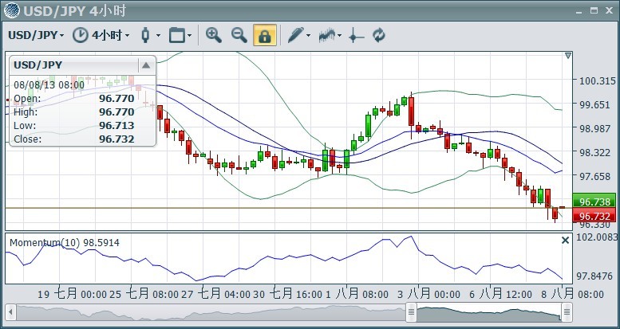Click the chart menu triangle near price axis
Viewport: 620px width, 329px height.
[x=568, y=56]
